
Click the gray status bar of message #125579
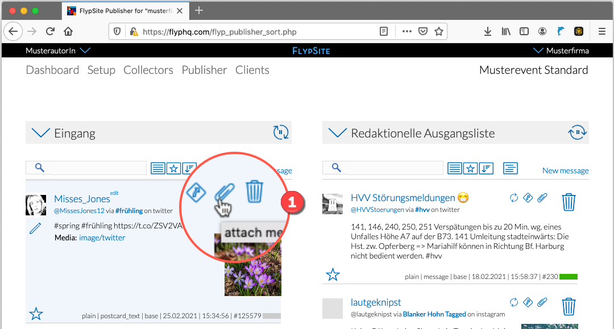click(272, 316)
